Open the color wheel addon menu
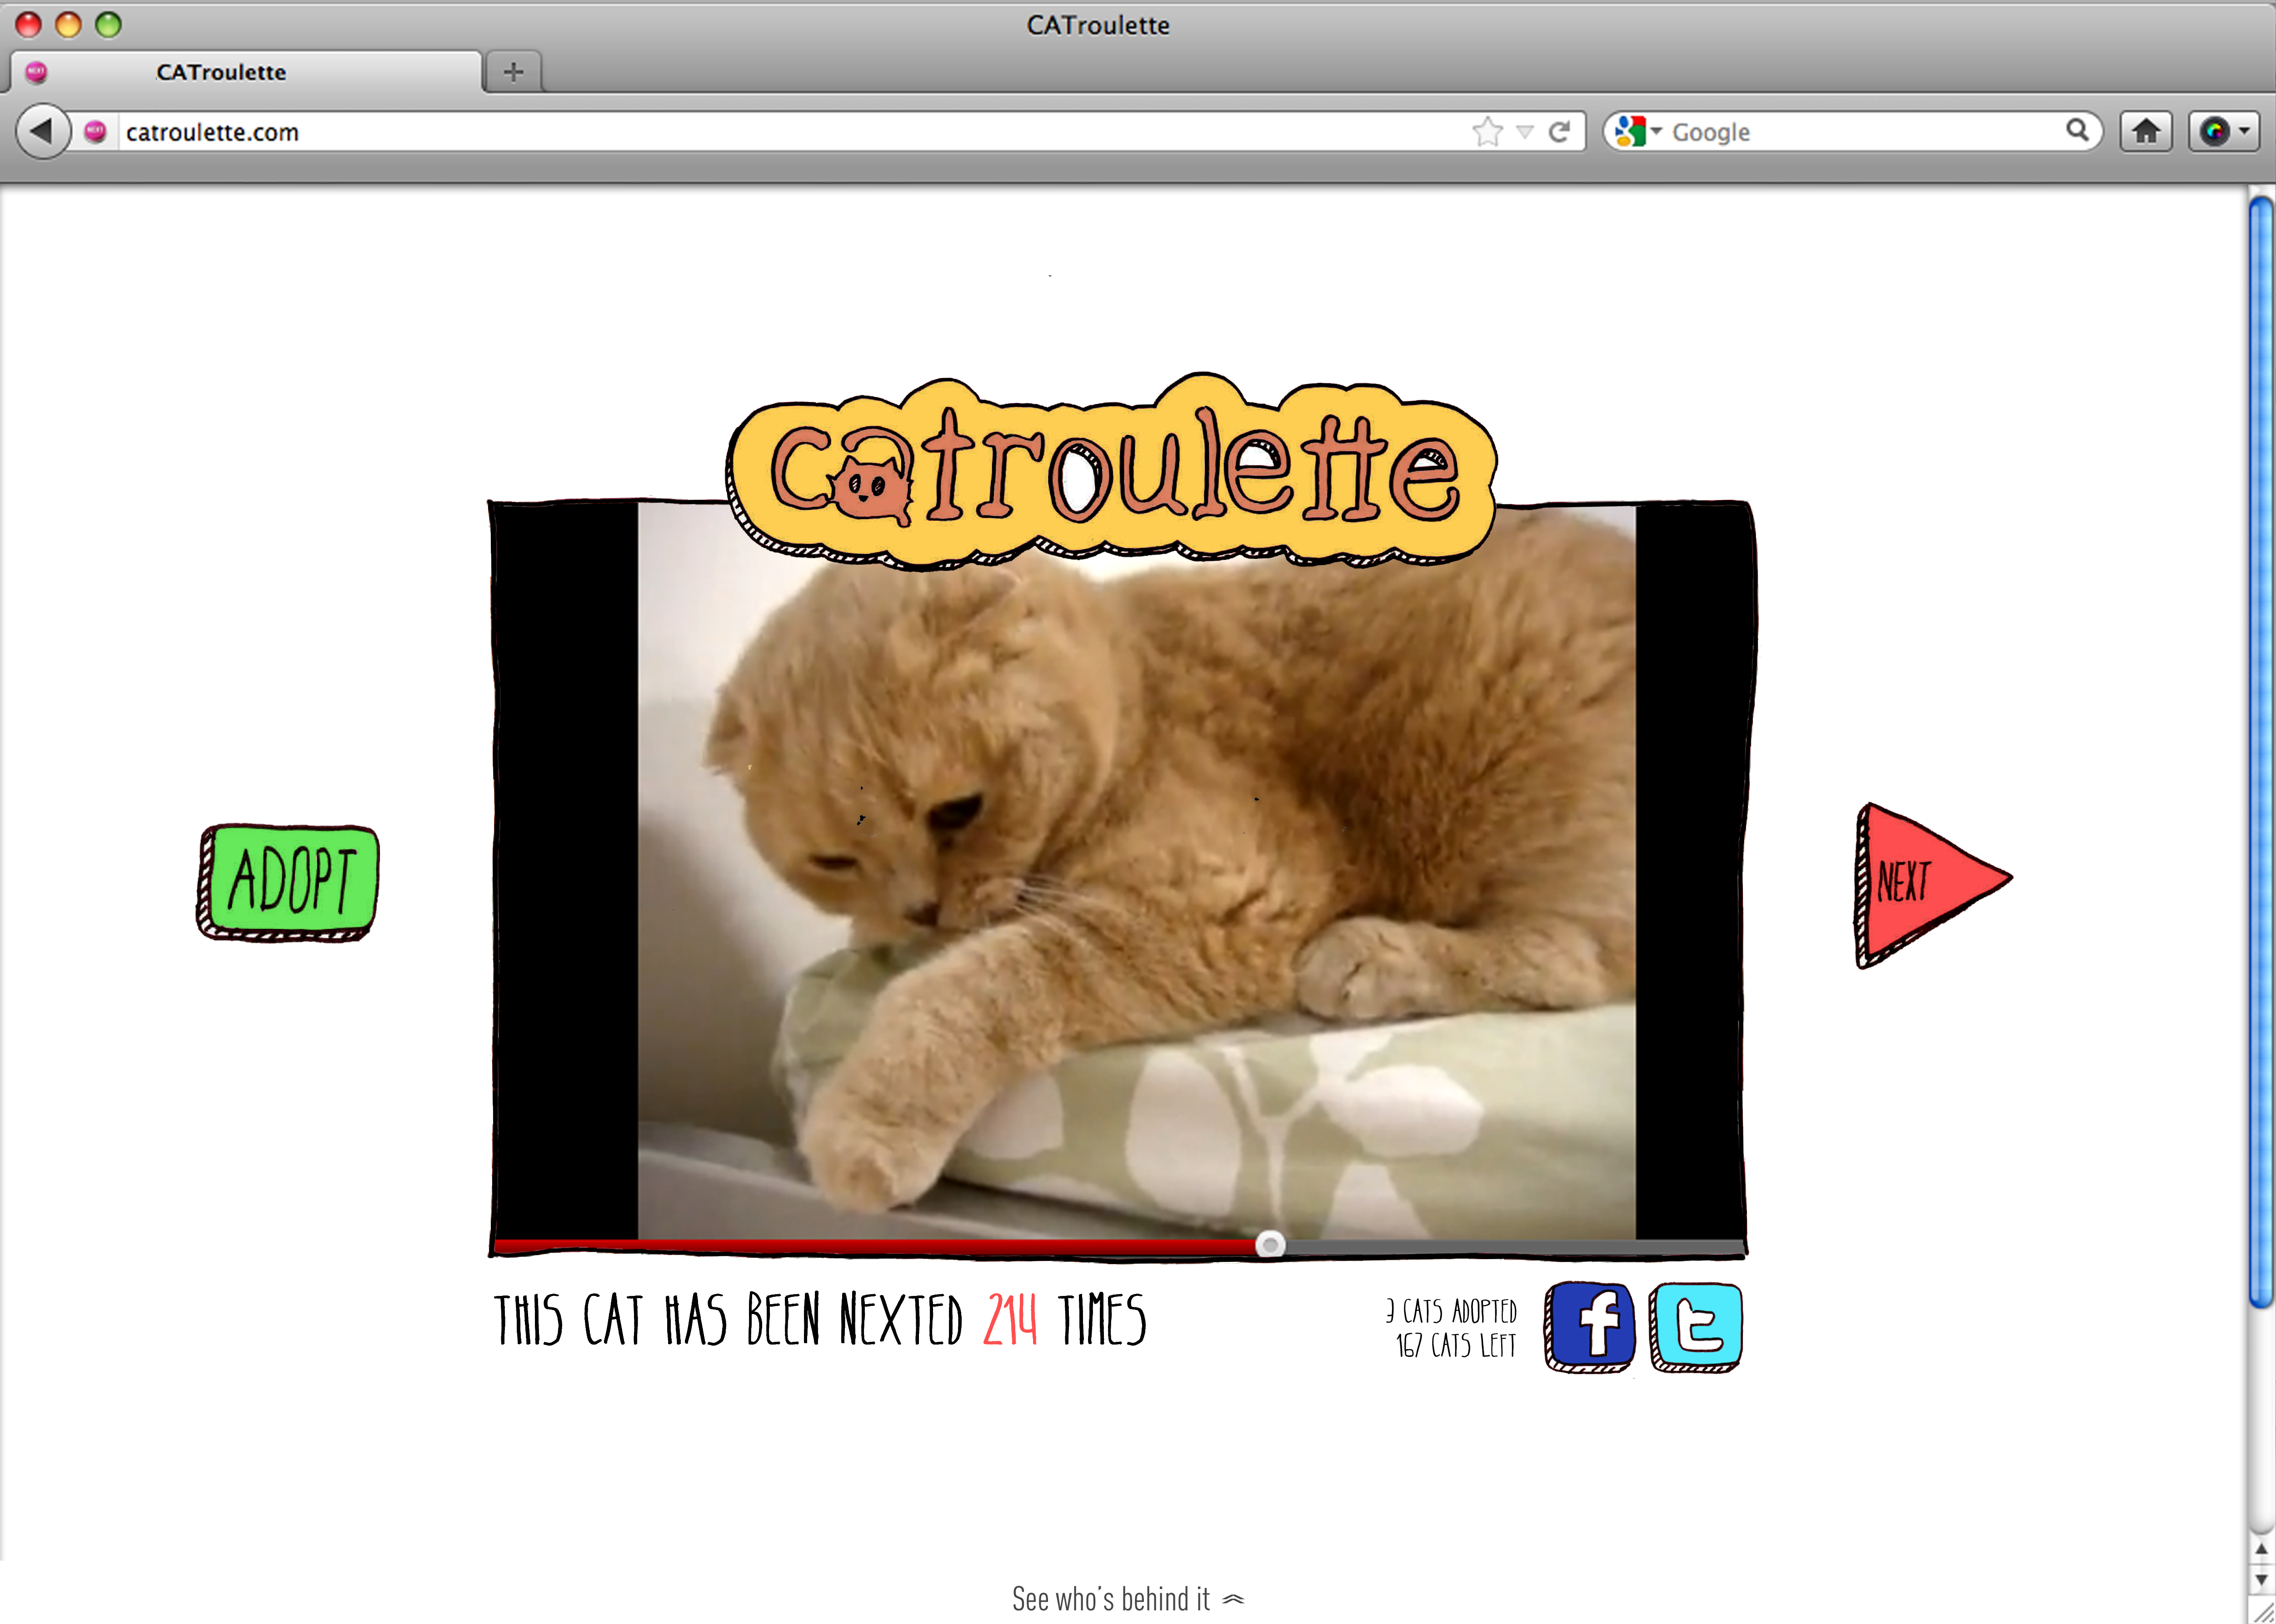This screenshot has width=2276, height=1624. pos(2224,131)
